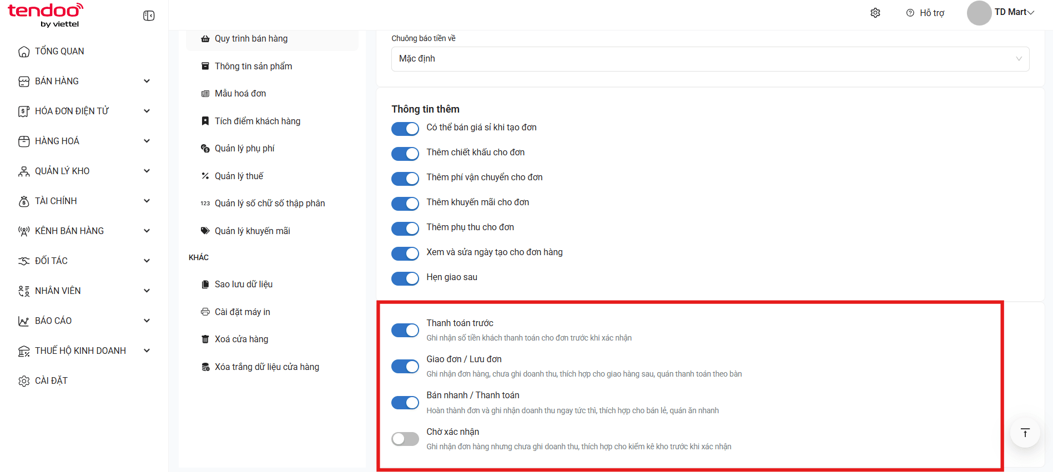Screen dimensions: 1053x472
Task: Click Sao lưu dữ liệu link
Action: (x=244, y=284)
